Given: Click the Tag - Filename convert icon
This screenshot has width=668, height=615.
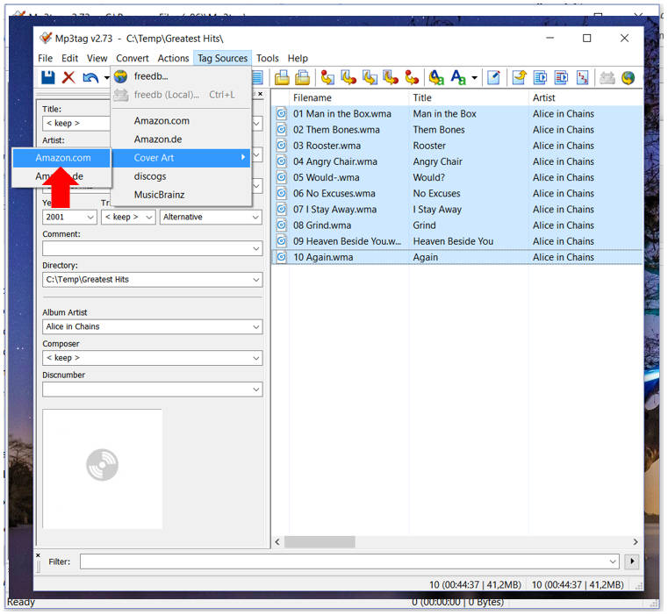Looking at the screenshot, I should point(327,77).
